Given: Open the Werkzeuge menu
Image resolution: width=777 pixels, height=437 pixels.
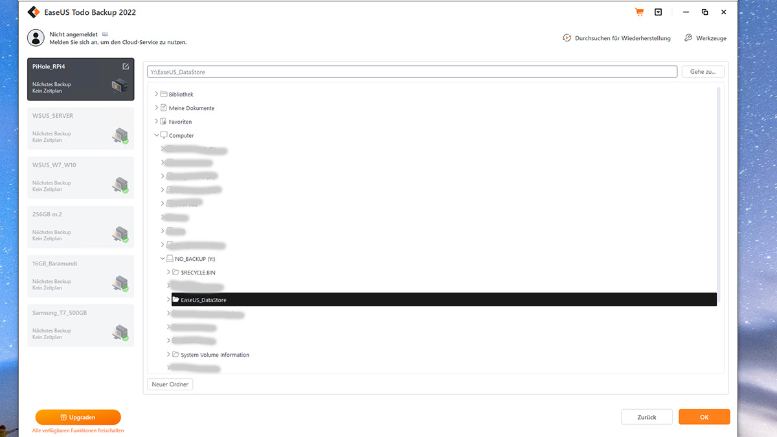Looking at the screenshot, I should point(705,38).
